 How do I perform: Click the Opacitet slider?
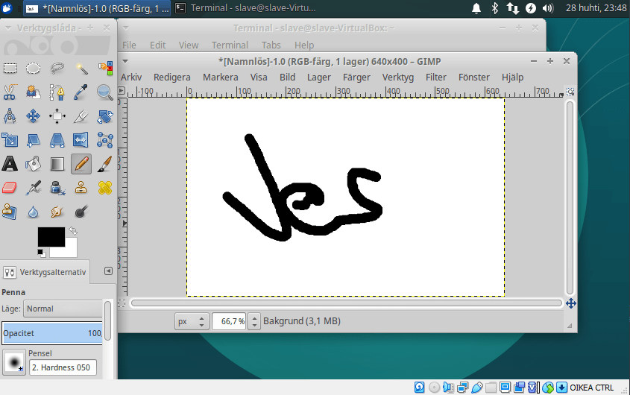[x=51, y=333]
